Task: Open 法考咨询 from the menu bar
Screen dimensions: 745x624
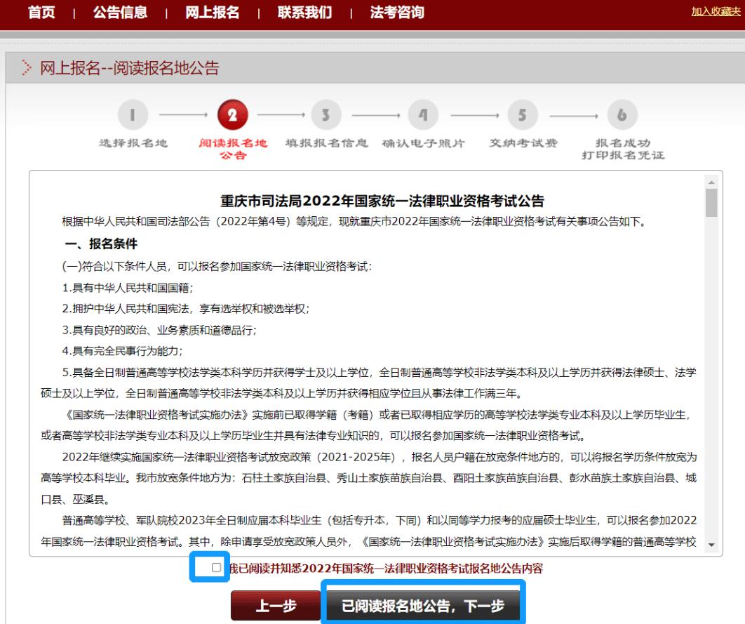Action: [x=395, y=12]
